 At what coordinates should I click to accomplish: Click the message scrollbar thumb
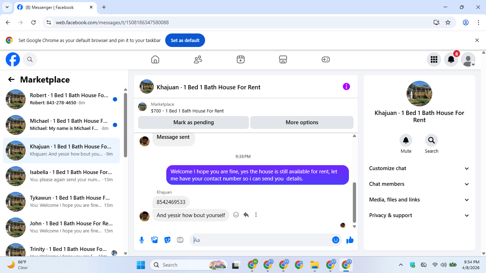[354, 202]
